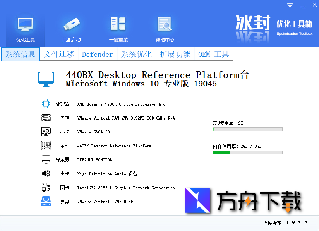Click the 硬盘 disk icon
Screen dimensions: 319x231
pos(46,201)
